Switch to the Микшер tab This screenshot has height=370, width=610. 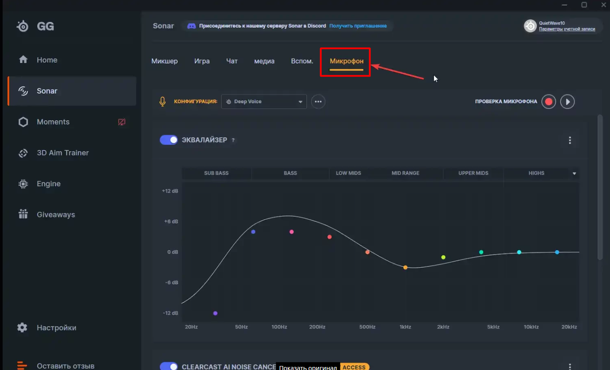coord(165,61)
